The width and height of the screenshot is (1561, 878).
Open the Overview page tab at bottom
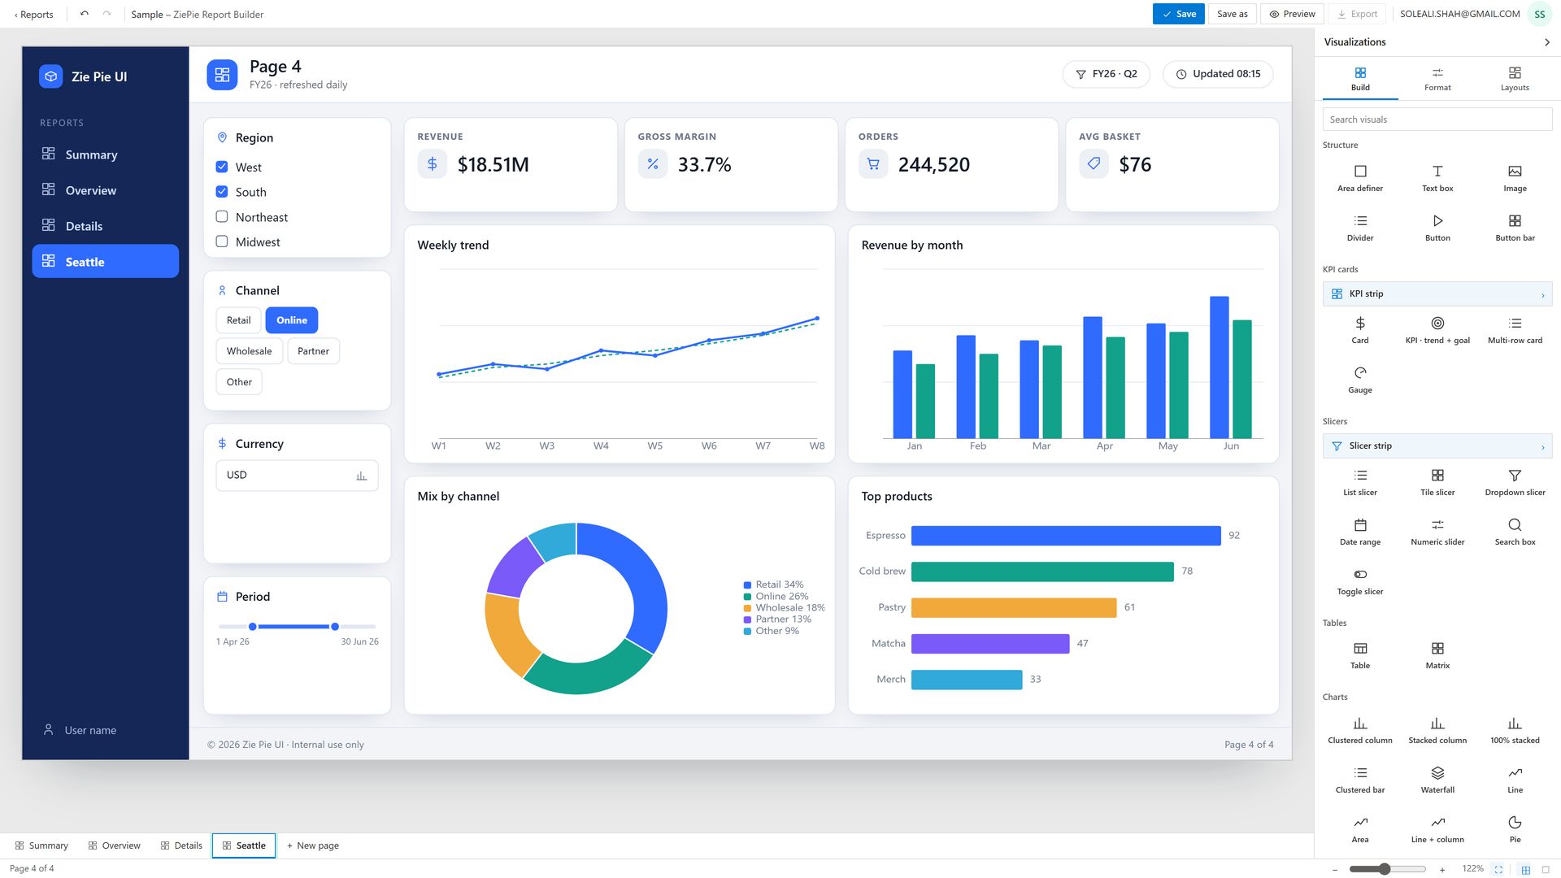click(114, 845)
